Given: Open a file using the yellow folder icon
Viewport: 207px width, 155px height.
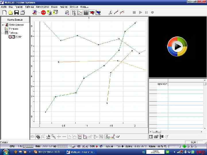Looking at the screenshot, I should (11, 13).
